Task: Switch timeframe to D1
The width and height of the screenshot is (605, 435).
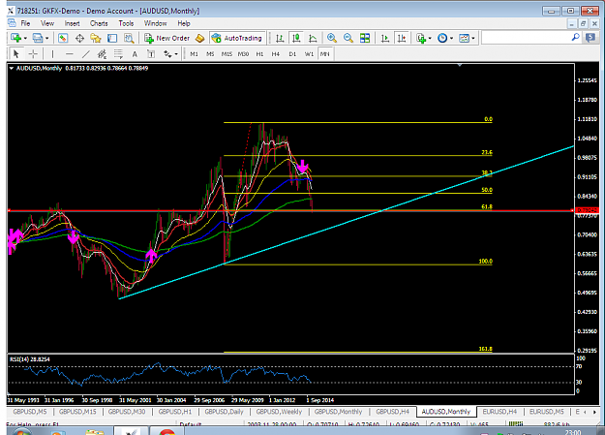Action: [292, 54]
